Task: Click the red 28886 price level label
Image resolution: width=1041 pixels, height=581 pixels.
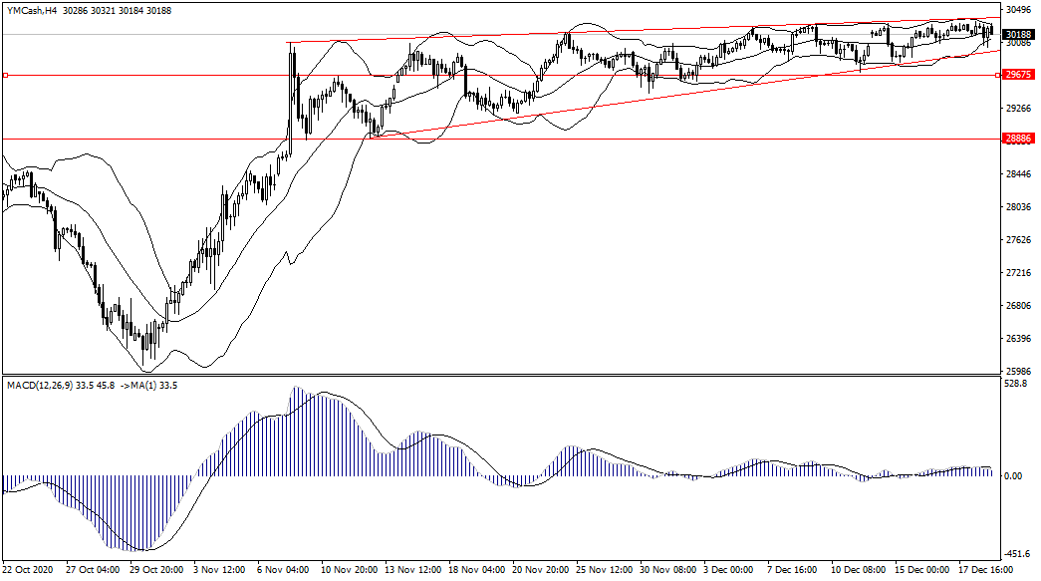Action: point(1016,140)
